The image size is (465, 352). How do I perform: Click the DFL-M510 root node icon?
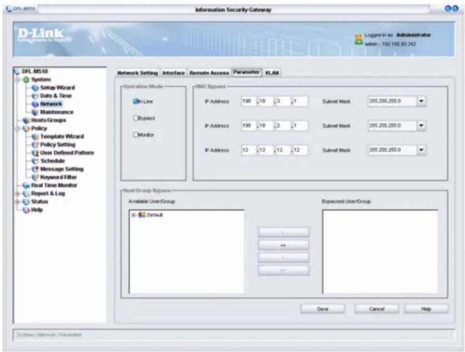coord(17,71)
